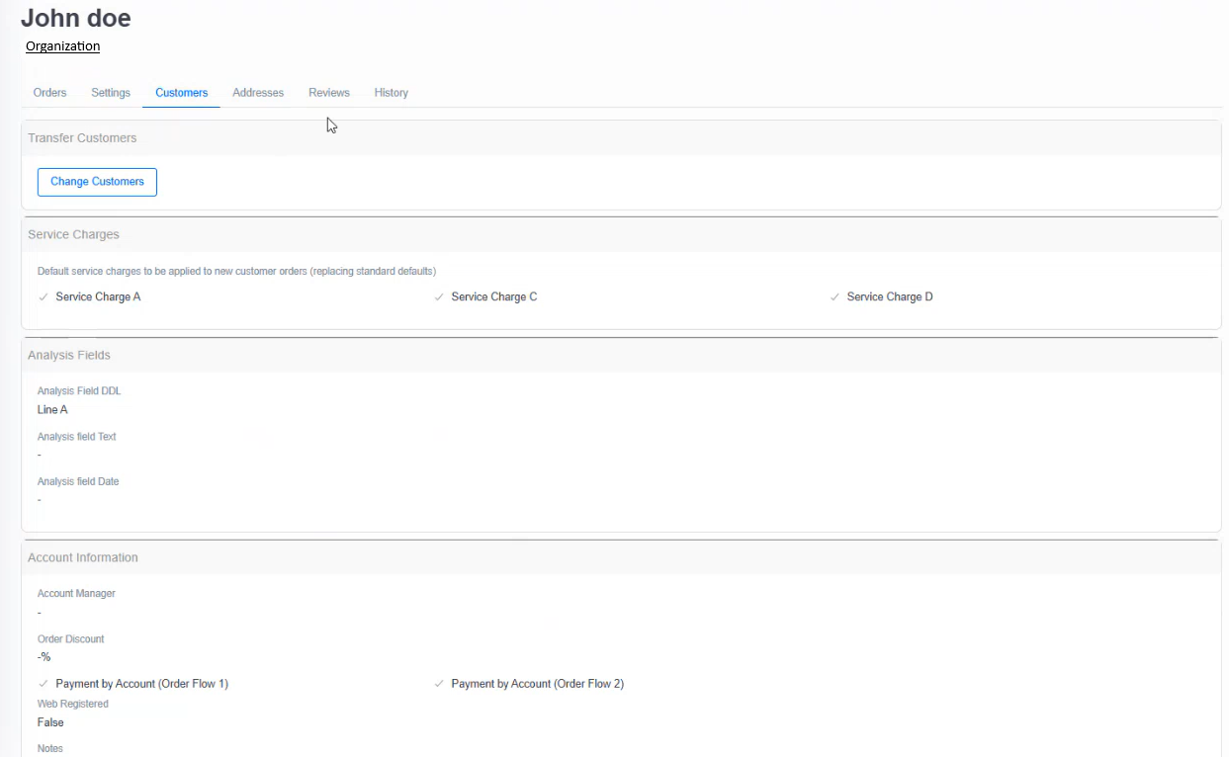This screenshot has width=1229, height=757.
Task: Select the Customers tab
Action: click(x=181, y=92)
